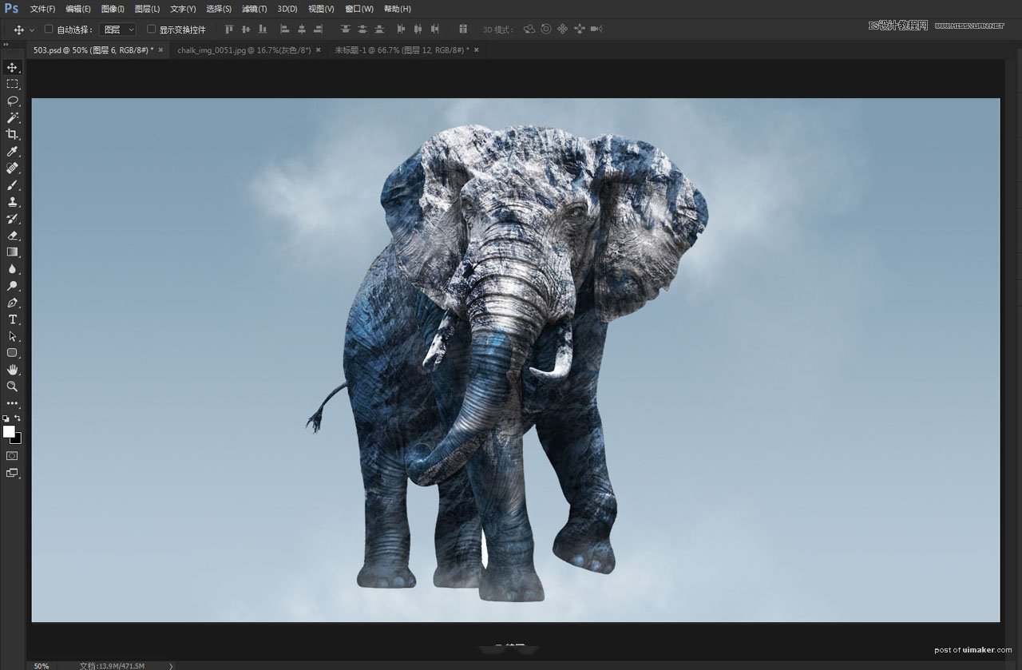The height and width of the screenshot is (670, 1022).
Task: Open the 文字(Y) menu
Action: click(183, 9)
